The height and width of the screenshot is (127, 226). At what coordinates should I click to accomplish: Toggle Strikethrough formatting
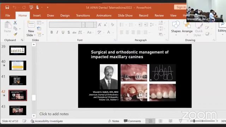click(74, 32)
